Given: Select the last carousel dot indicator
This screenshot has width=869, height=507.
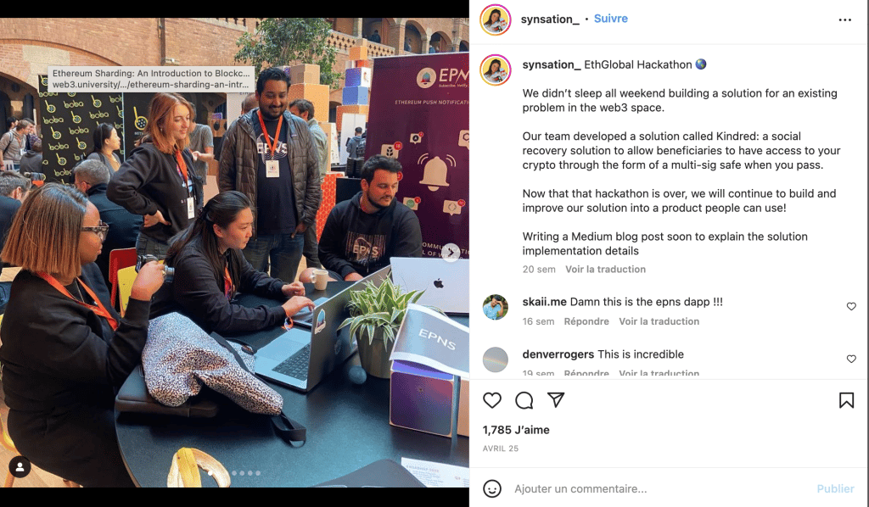Looking at the screenshot, I should click(258, 473).
